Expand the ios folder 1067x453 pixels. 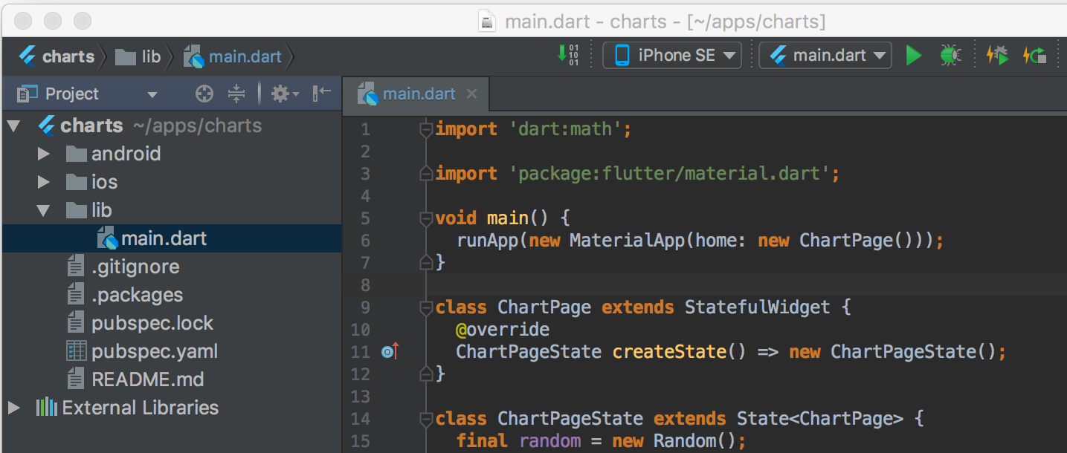[44, 182]
